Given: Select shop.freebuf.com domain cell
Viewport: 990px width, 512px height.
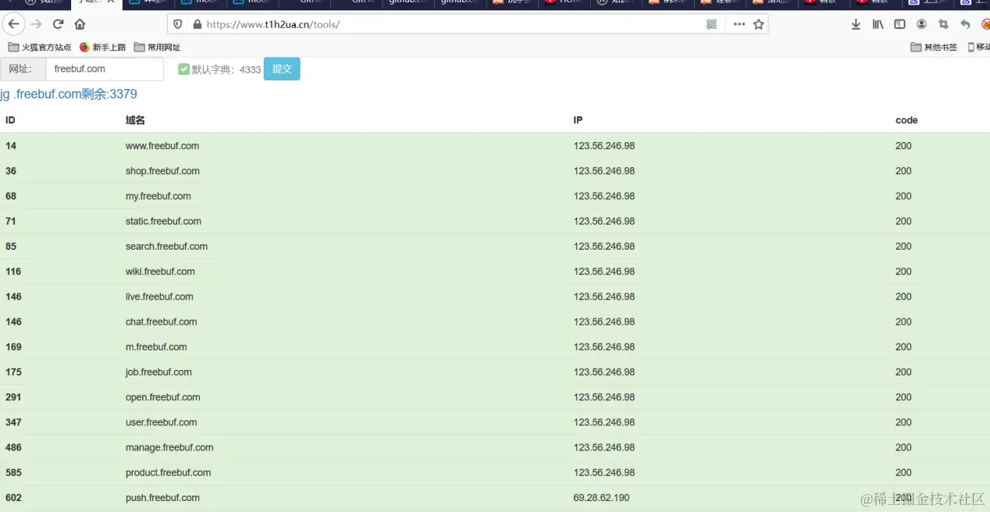Looking at the screenshot, I should 162,171.
